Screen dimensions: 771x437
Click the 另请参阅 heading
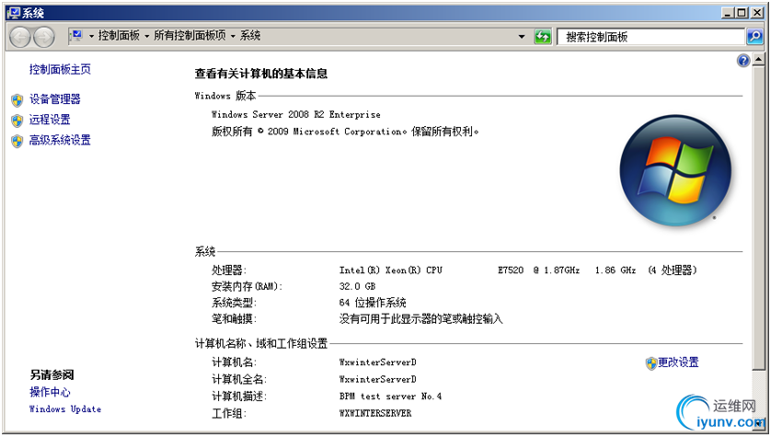(x=52, y=375)
